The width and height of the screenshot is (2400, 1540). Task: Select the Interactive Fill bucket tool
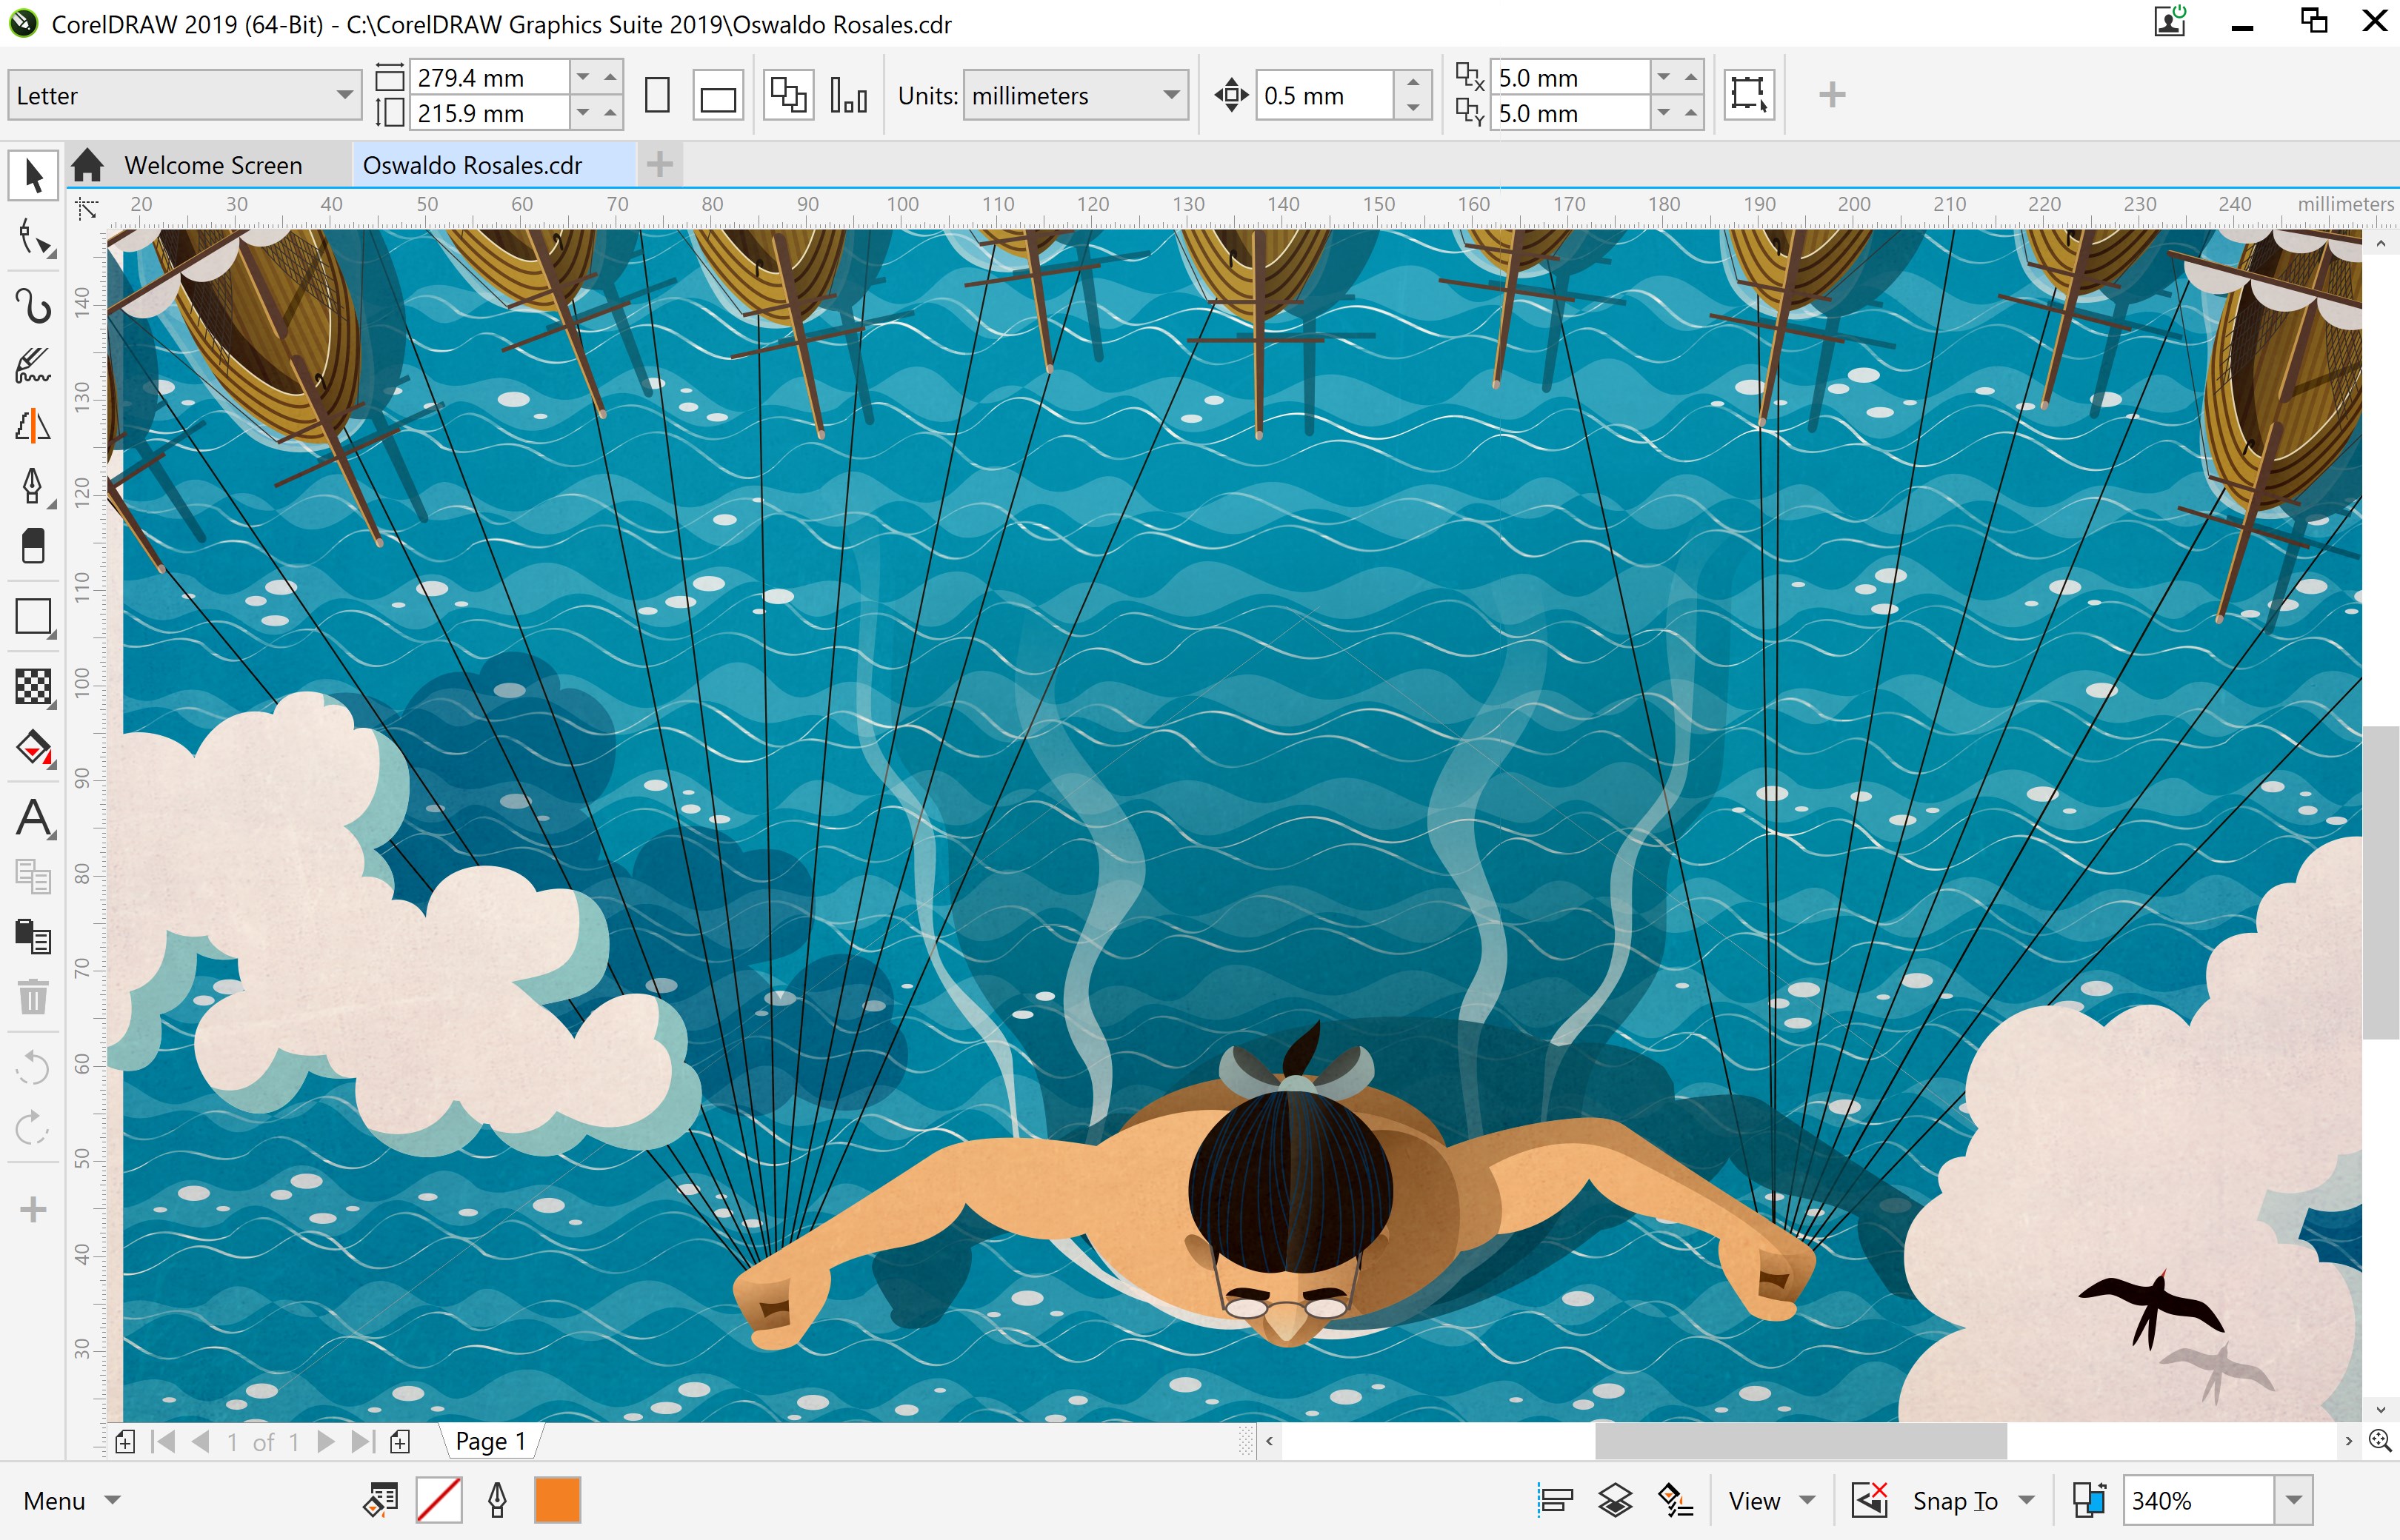(33, 748)
